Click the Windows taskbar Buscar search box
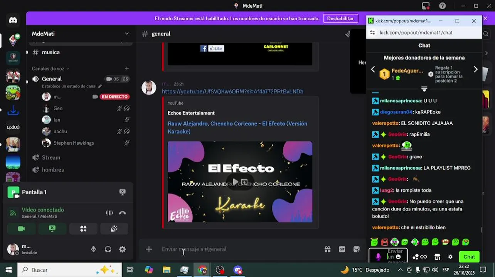The width and height of the screenshot is (495, 277). click(70, 270)
